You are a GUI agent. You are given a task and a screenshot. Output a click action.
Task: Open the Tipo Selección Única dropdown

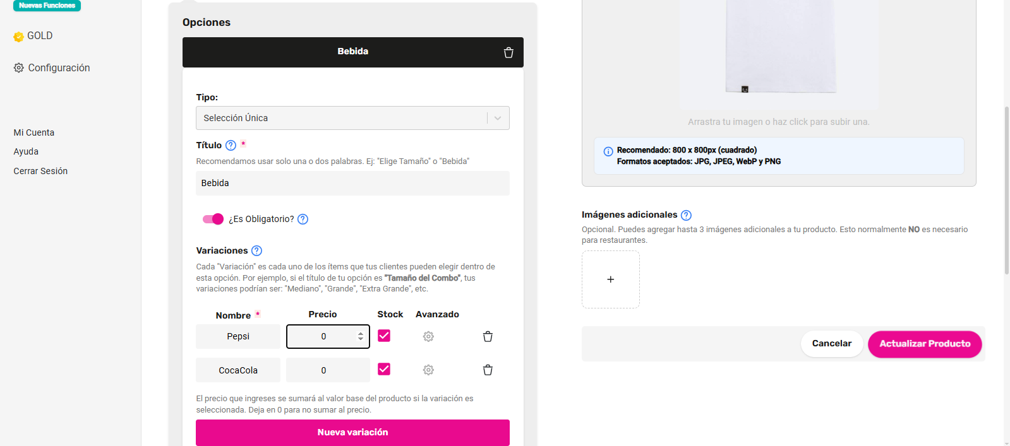tap(352, 118)
